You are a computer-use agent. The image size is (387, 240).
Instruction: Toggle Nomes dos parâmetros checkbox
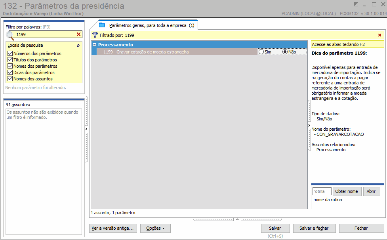point(10,66)
